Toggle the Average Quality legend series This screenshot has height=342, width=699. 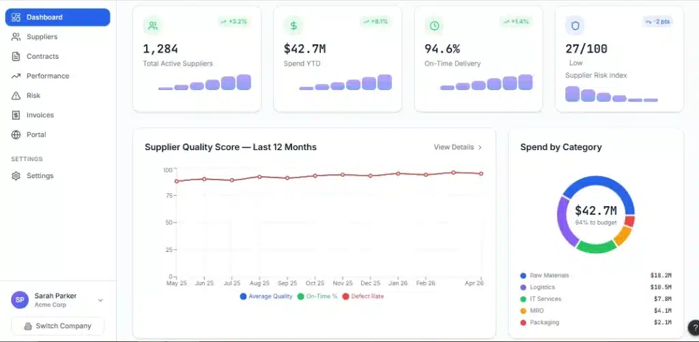point(266,296)
